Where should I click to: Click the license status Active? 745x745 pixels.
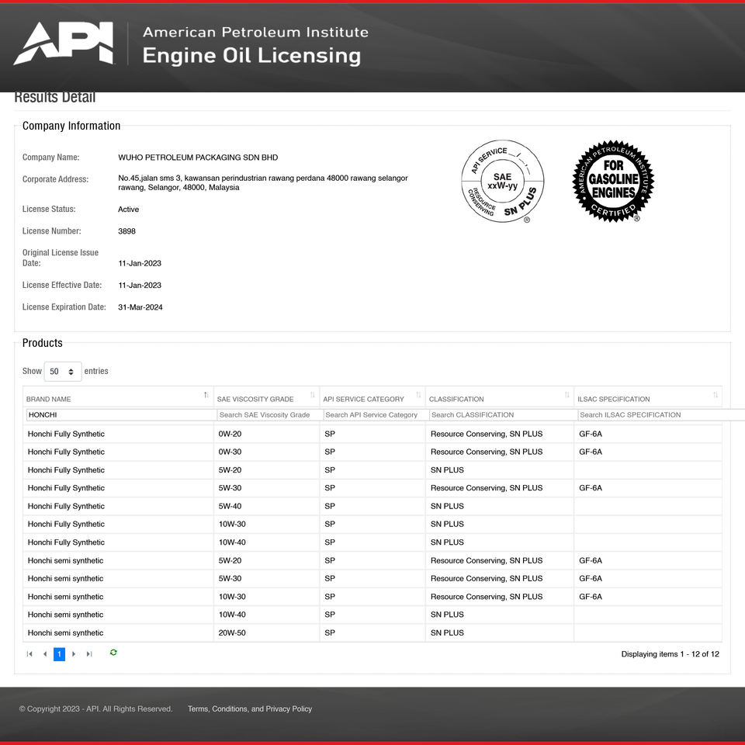click(128, 209)
